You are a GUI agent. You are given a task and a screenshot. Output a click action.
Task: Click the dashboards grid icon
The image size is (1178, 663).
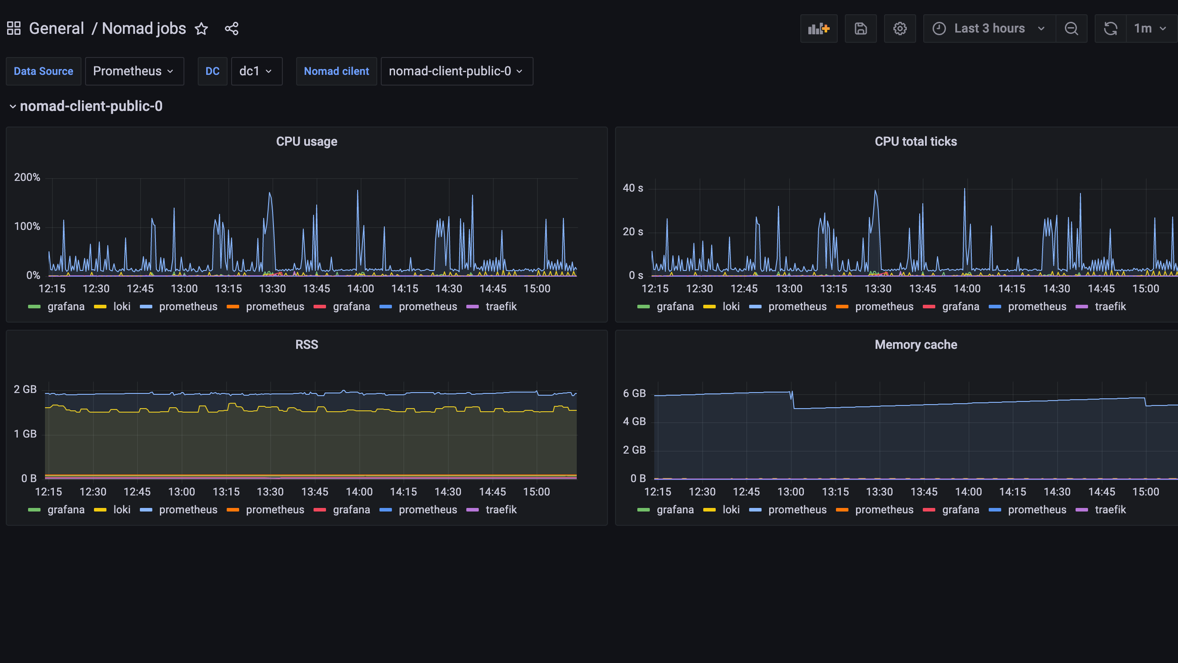(x=14, y=29)
